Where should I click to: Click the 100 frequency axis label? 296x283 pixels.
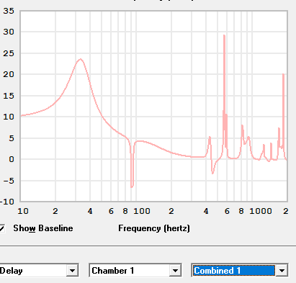142,211
